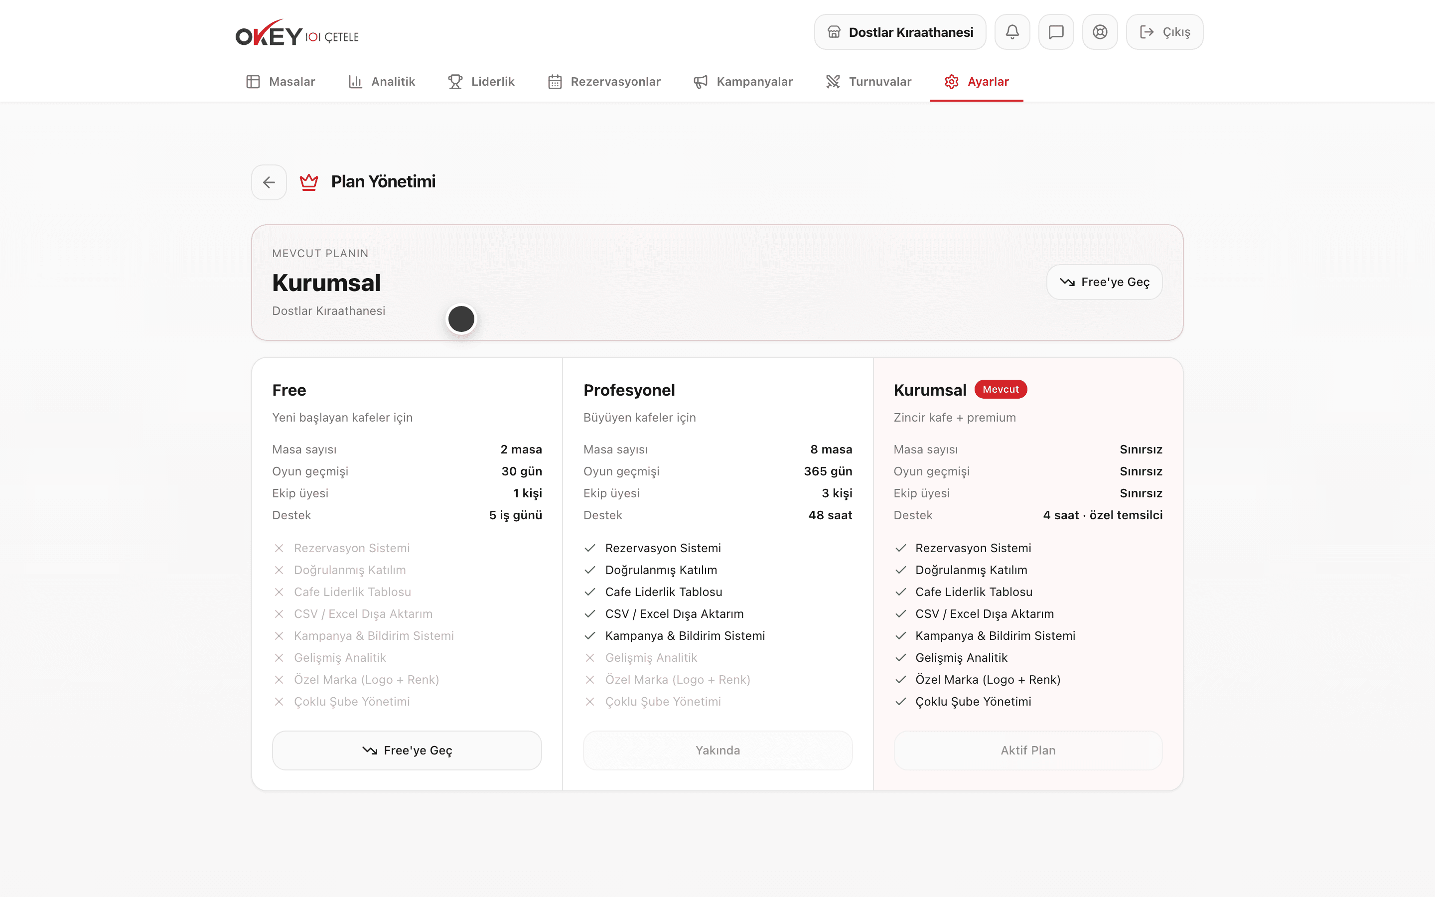Click the '48 saat' support value
Screen dimensions: 1435x897
[x=830, y=516]
